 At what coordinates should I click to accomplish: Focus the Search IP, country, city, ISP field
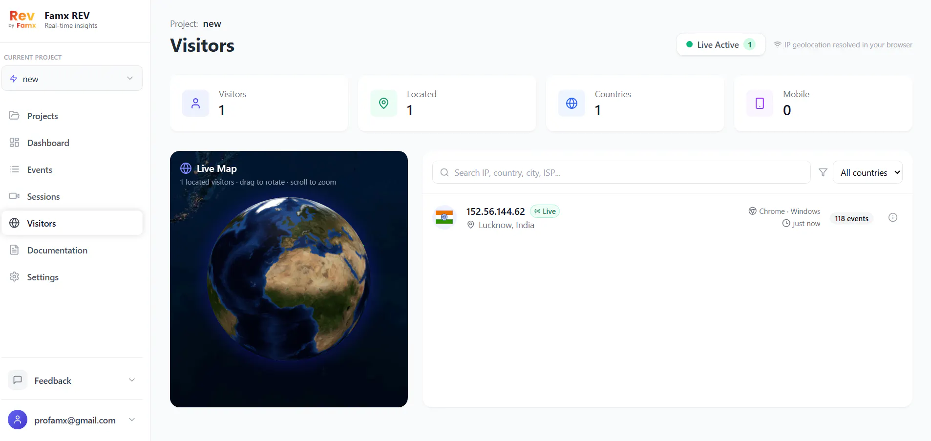coord(621,172)
